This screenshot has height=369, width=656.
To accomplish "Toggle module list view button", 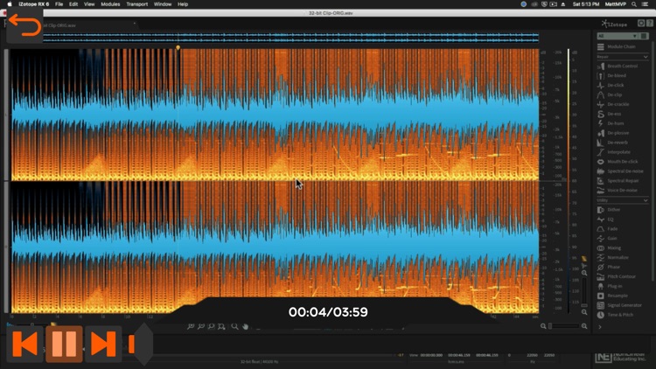I will [x=644, y=37].
